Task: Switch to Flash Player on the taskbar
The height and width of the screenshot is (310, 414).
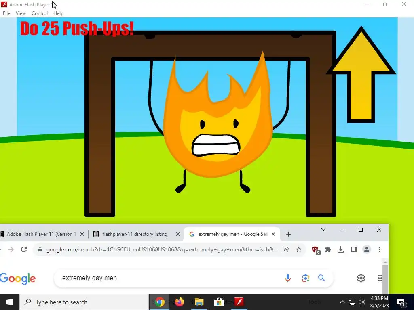Action: (239, 302)
